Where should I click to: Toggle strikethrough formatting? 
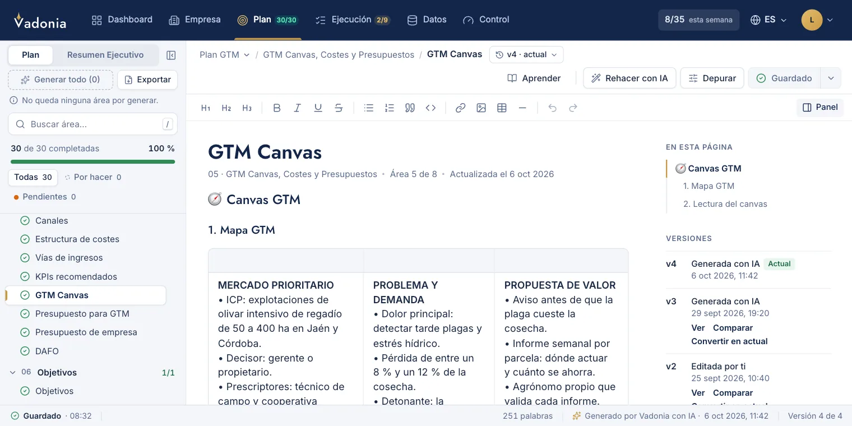[339, 108]
